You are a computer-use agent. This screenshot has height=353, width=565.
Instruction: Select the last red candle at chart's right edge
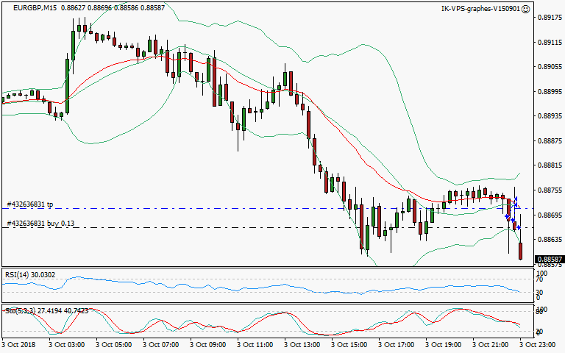tap(521, 251)
